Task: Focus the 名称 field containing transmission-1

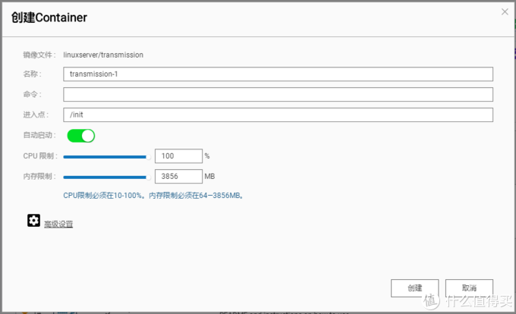Action: (x=278, y=74)
